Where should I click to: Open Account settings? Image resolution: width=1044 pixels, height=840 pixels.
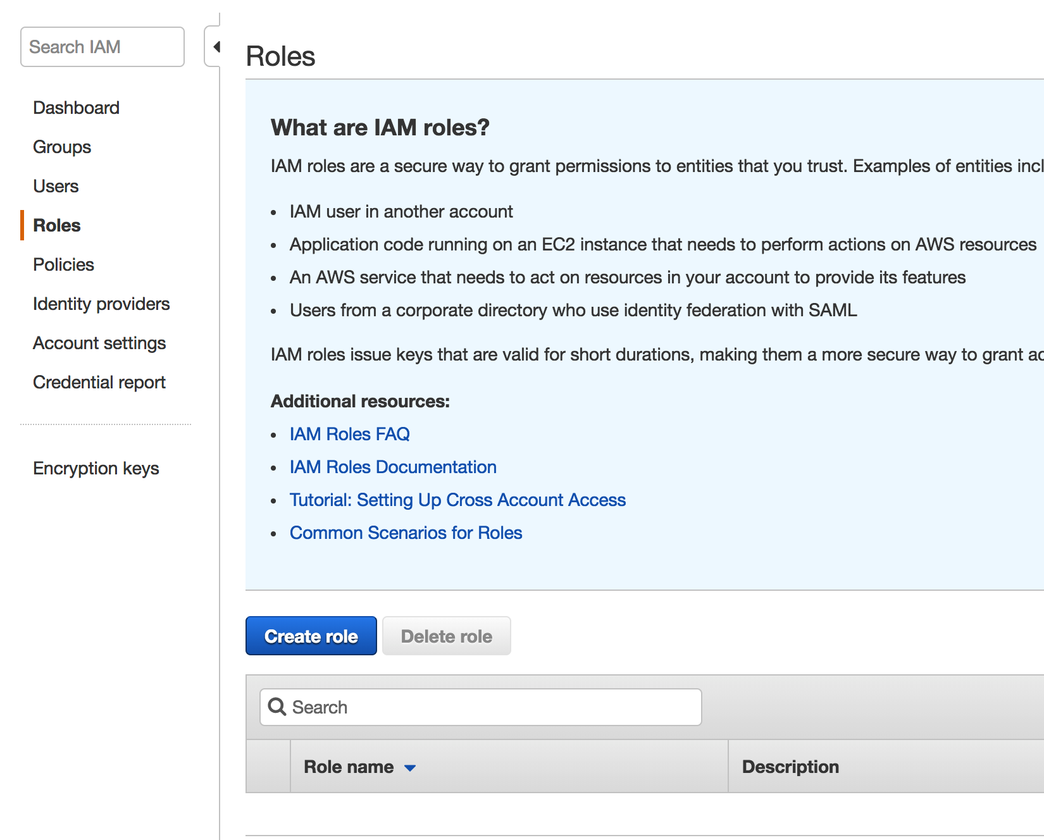click(x=99, y=343)
